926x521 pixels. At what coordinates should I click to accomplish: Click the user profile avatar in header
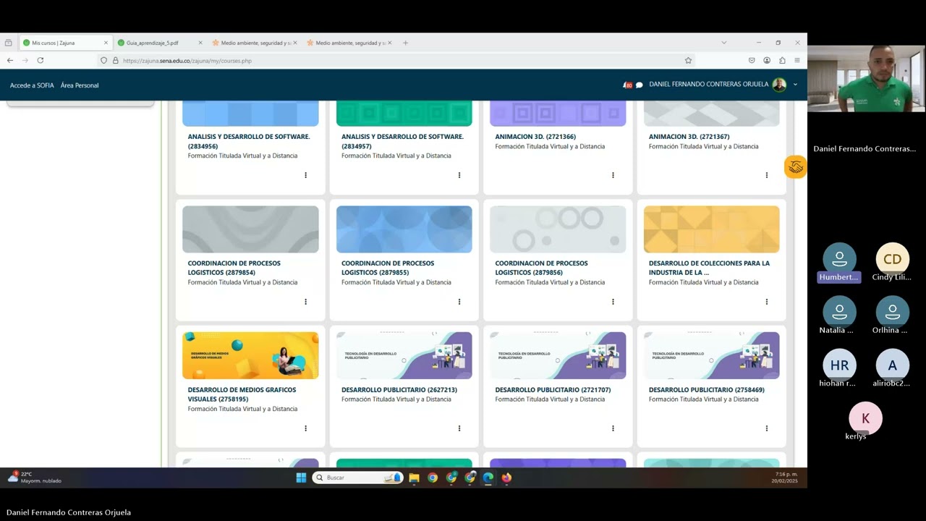[779, 85]
